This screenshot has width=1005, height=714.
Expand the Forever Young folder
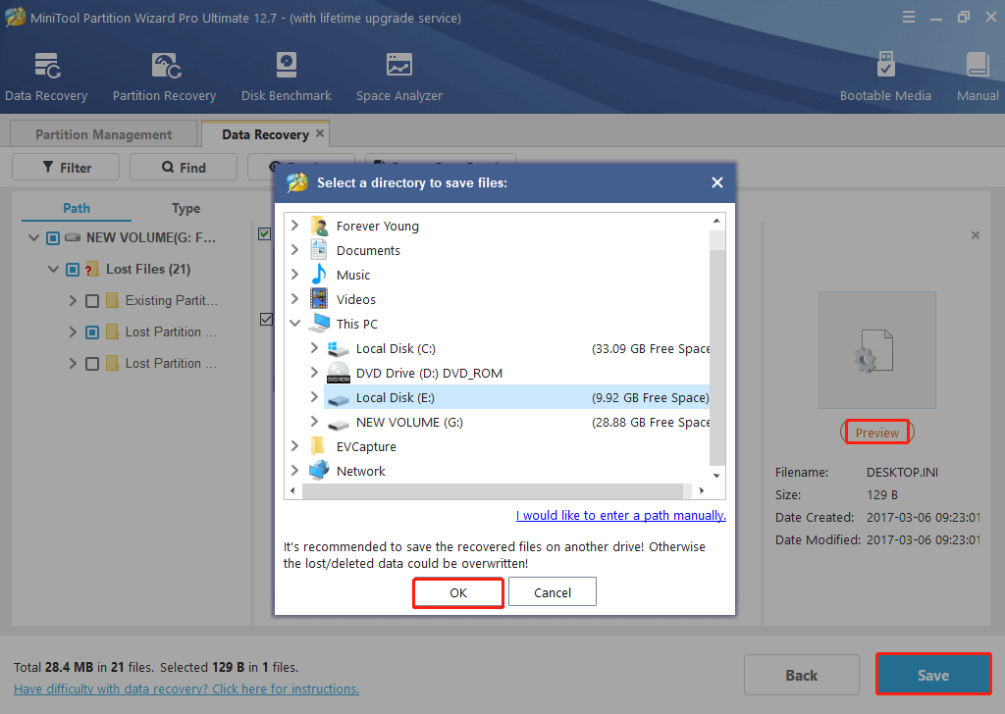294,226
